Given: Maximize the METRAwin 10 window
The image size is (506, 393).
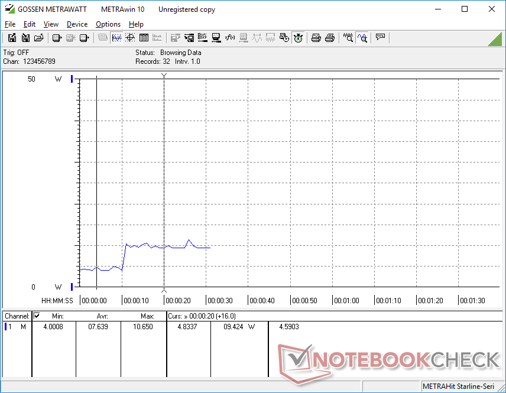Looking at the screenshot, I should point(465,9).
